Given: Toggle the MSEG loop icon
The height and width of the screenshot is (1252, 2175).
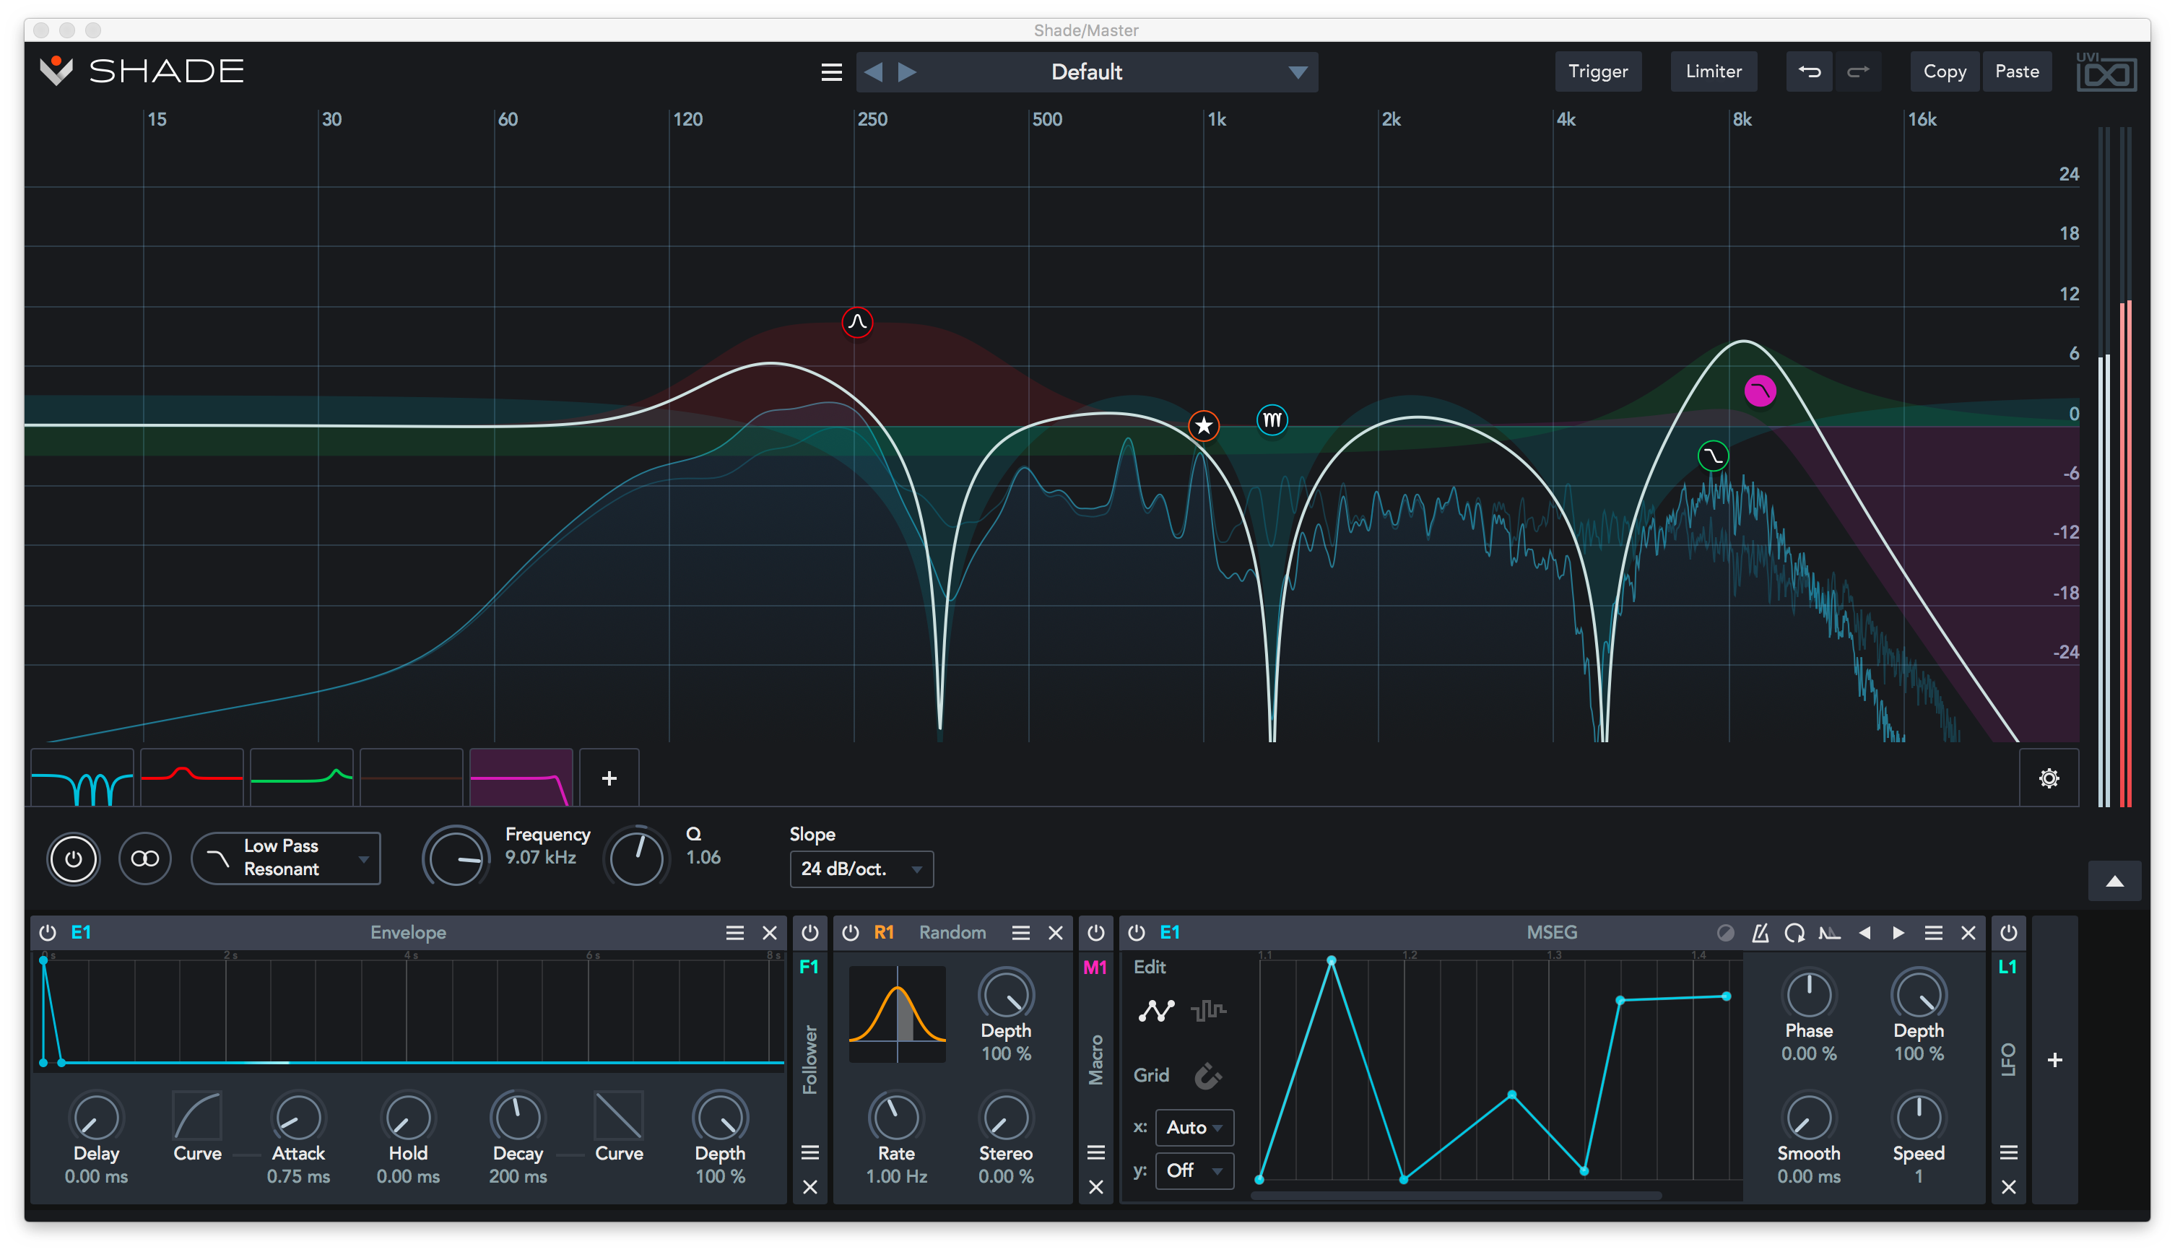Looking at the screenshot, I should (x=1794, y=933).
